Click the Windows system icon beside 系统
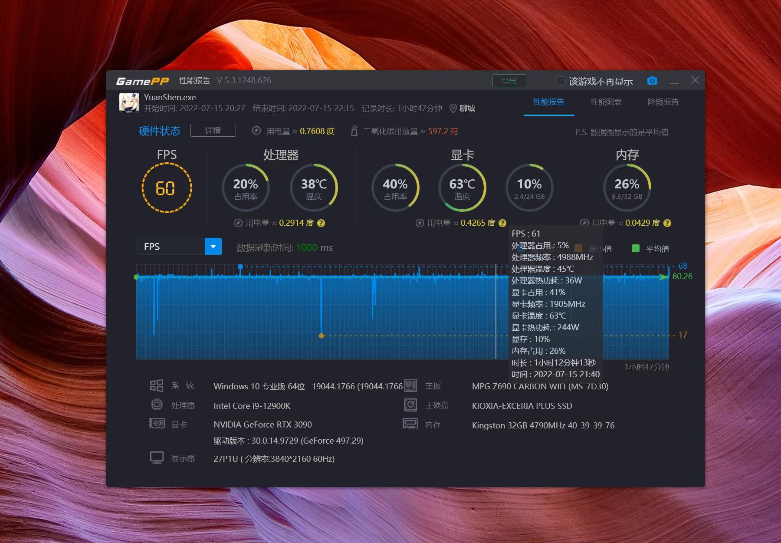The image size is (781, 543). [x=157, y=385]
